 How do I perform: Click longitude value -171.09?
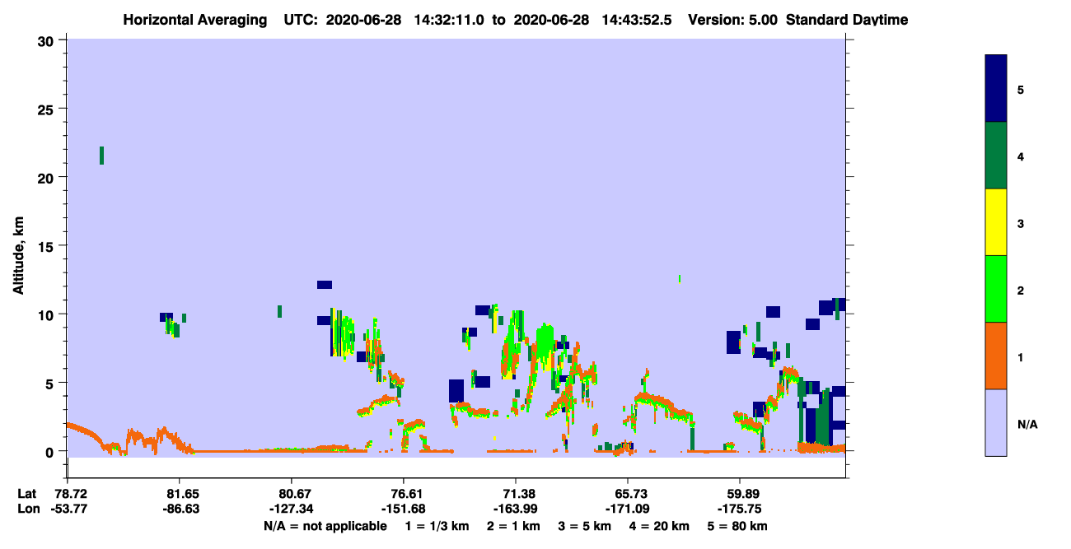click(x=628, y=509)
